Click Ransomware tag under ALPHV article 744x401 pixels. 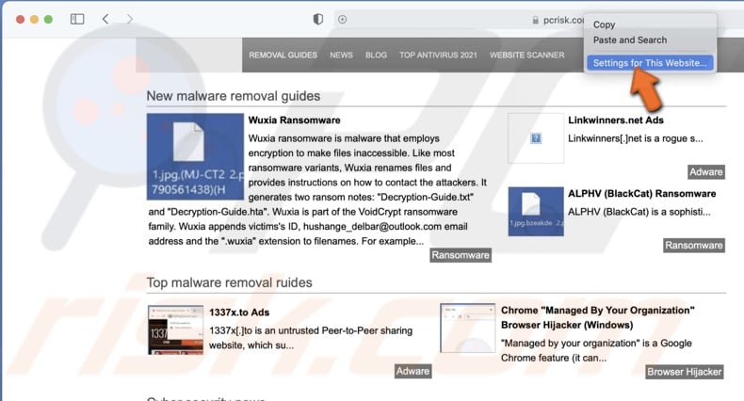tap(694, 246)
